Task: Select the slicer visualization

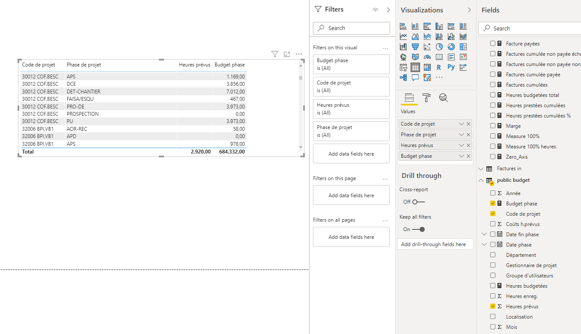Action: coord(403,67)
